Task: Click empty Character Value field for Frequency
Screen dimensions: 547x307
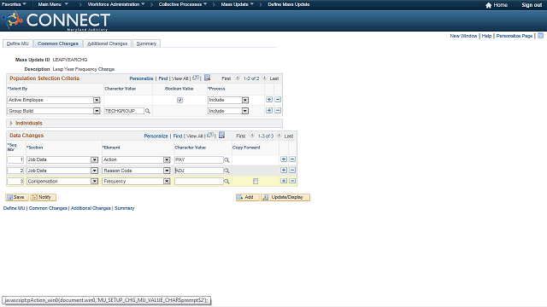Action: pos(199,182)
